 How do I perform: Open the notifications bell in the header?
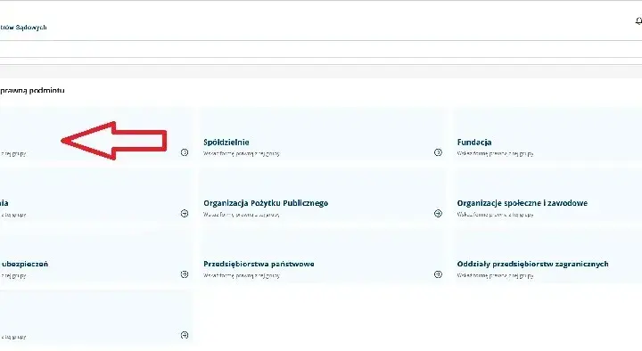point(638,20)
